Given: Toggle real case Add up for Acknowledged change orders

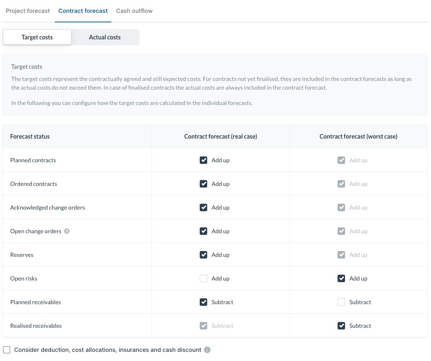Looking at the screenshot, I should pyautogui.click(x=203, y=208).
